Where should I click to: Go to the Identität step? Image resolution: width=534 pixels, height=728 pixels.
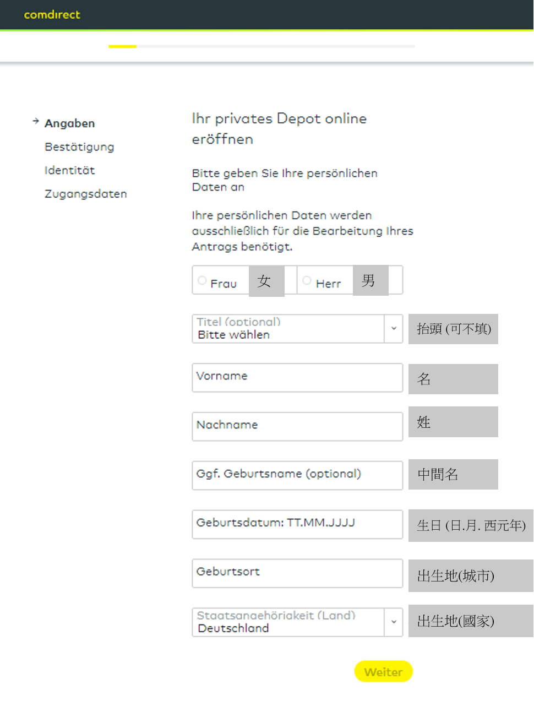(x=69, y=171)
